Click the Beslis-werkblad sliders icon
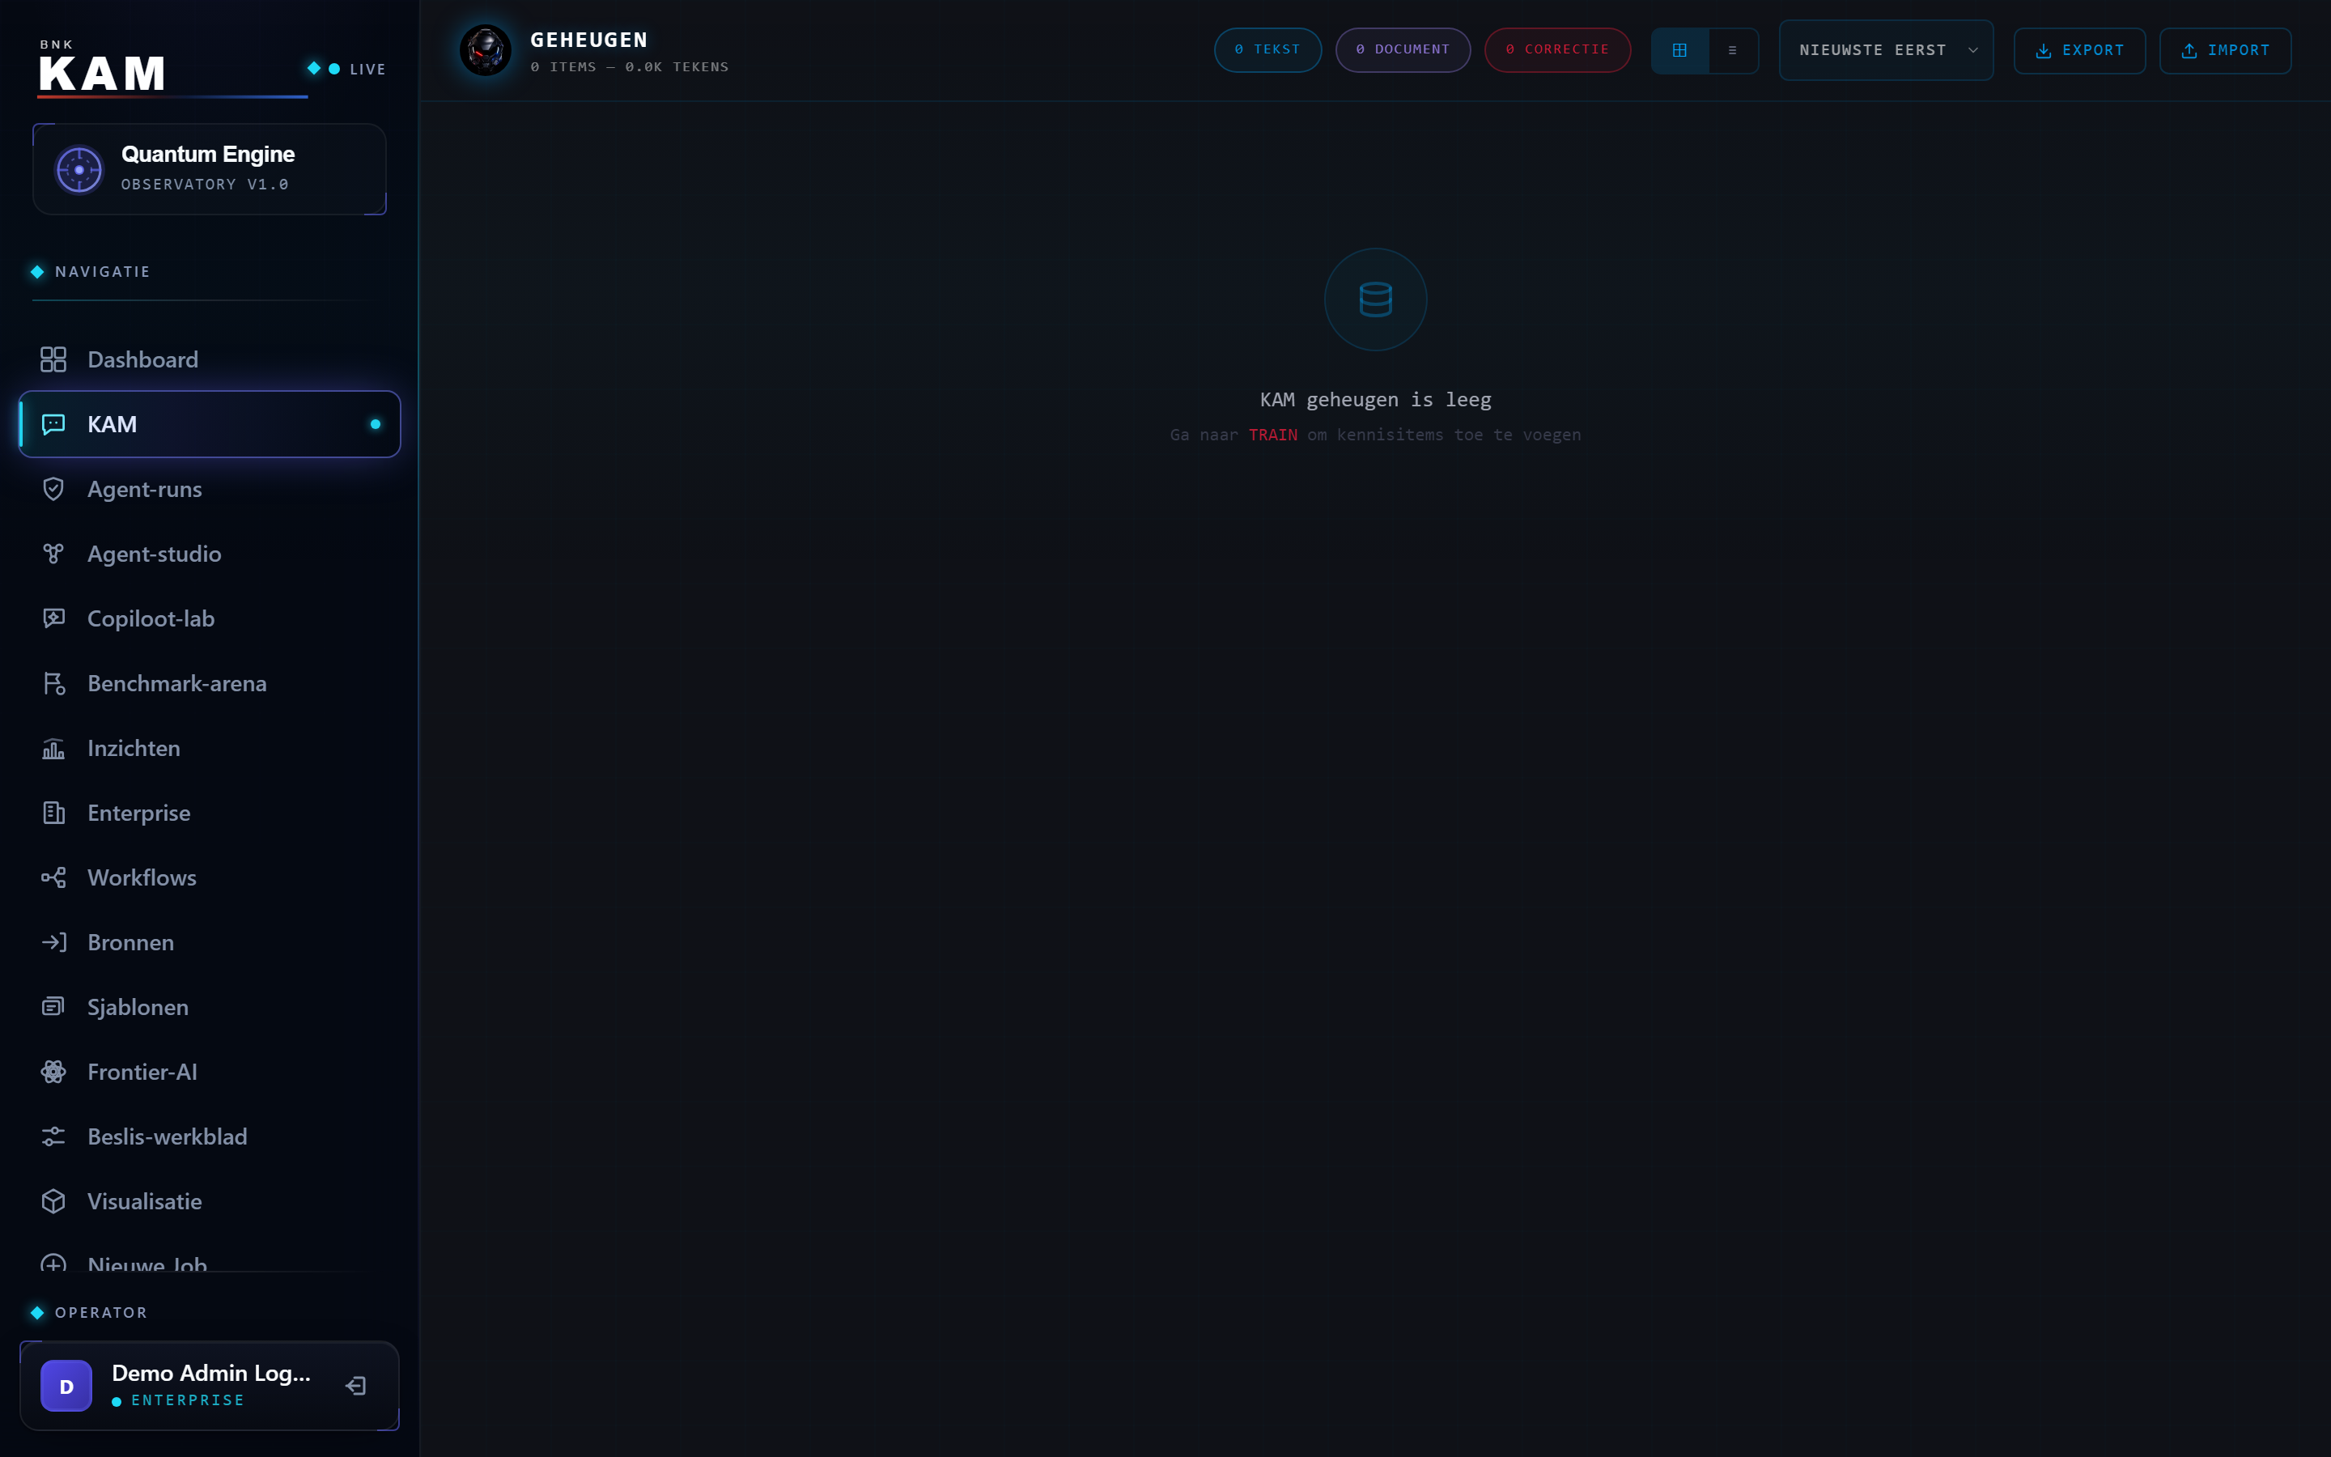This screenshot has width=2331, height=1457. click(x=53, y=1136)
